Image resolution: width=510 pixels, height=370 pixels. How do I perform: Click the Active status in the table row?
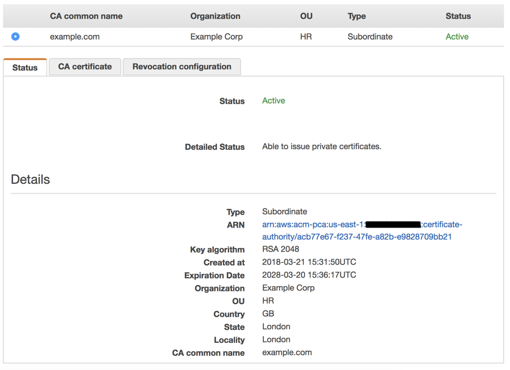click(x=457, y=36)
